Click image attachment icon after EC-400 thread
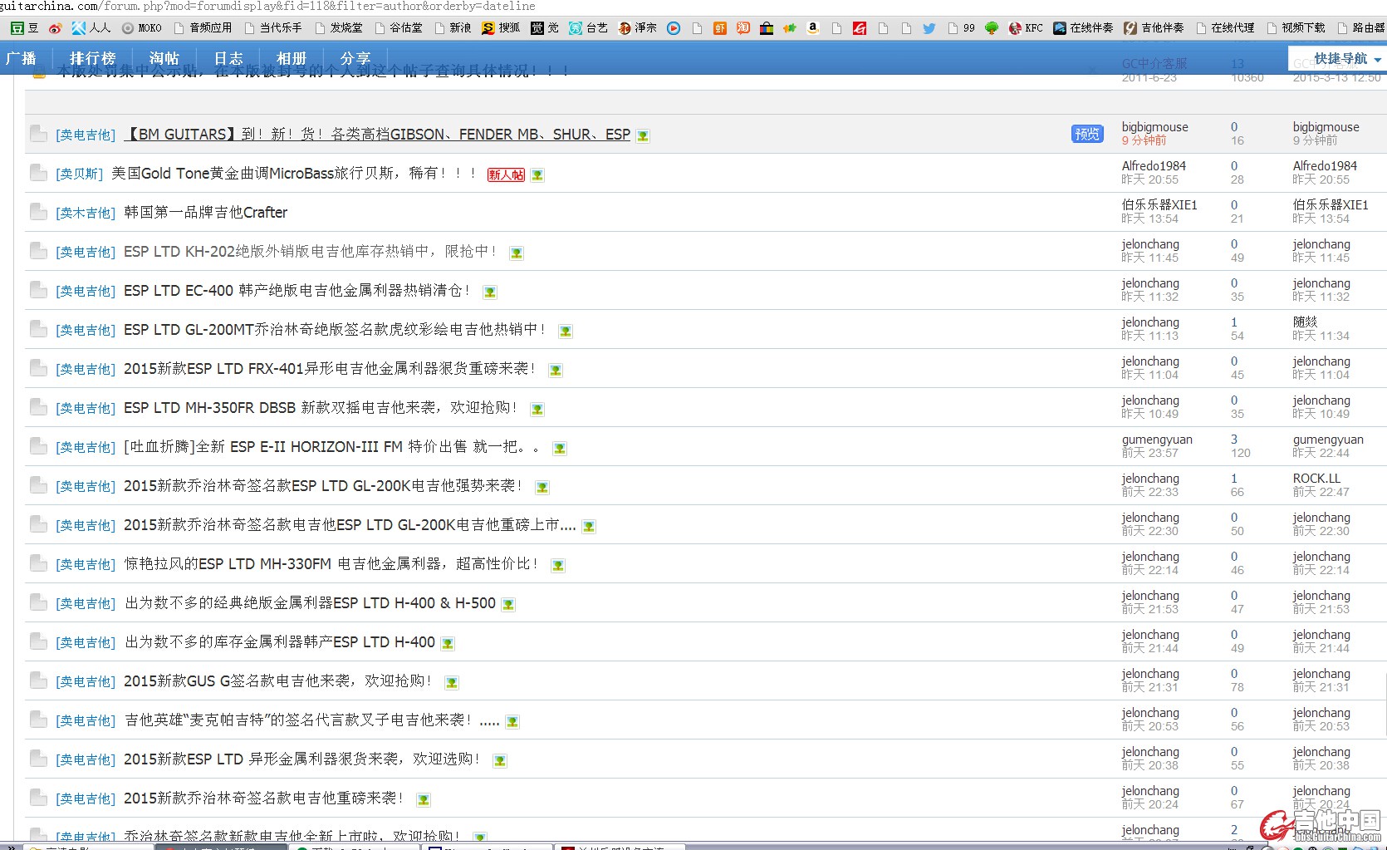The image size is (1387, 850). pyautogui.click(x=490, y=292)
